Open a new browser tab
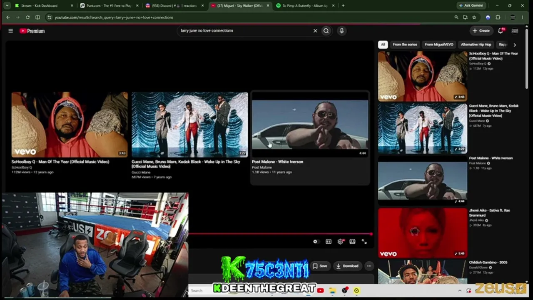The height and width of the screenshot is (300, 533). [343, 5]
